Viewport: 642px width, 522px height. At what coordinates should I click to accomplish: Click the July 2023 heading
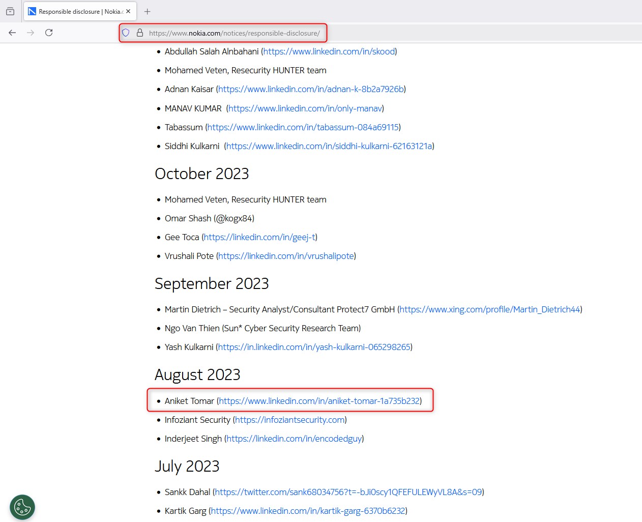(x=187, y=466)
